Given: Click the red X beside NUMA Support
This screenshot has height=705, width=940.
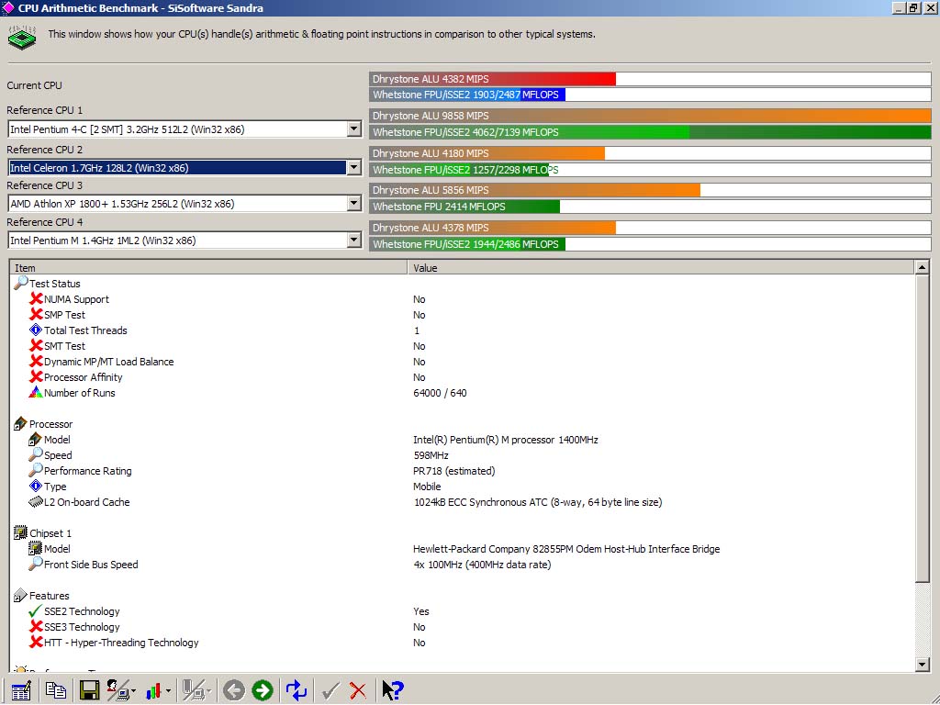Looking at the screenshot, I should click(36, 298).
